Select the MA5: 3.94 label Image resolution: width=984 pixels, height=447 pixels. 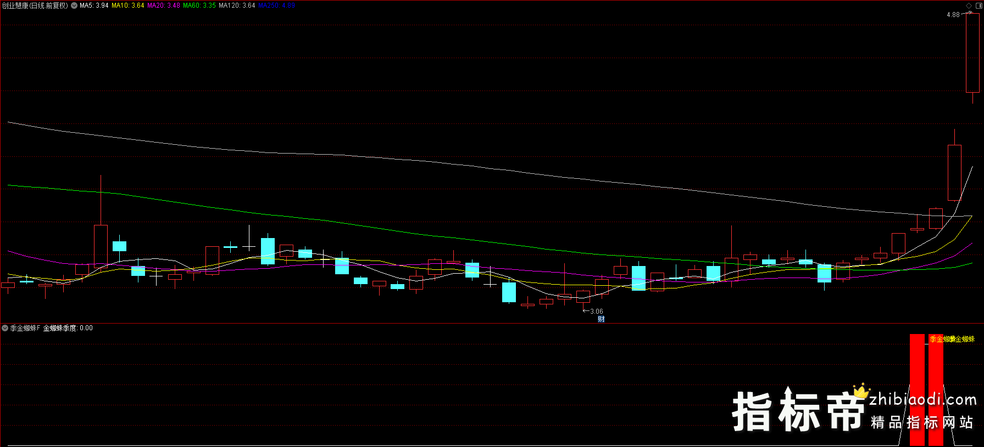[94, 5]
